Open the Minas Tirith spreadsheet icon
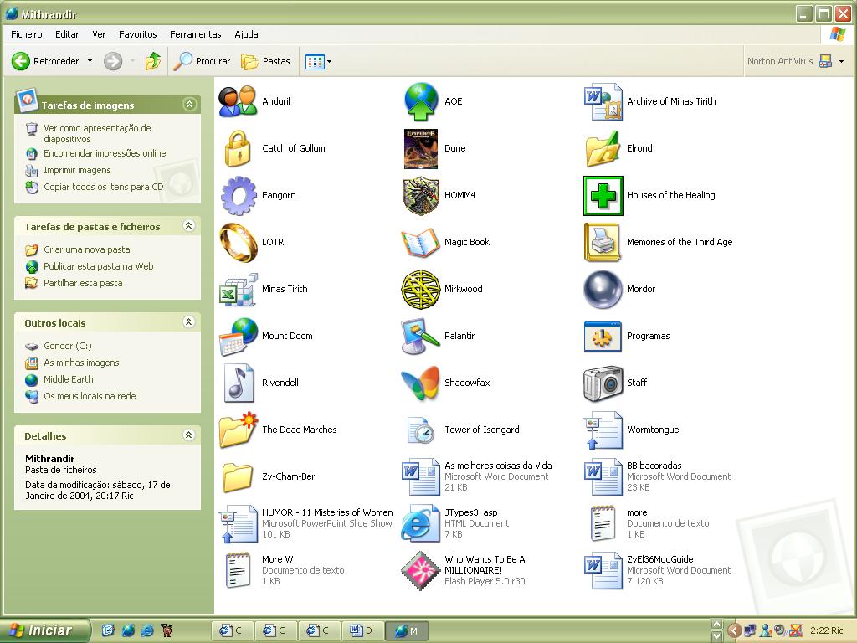 click(238, 289)
